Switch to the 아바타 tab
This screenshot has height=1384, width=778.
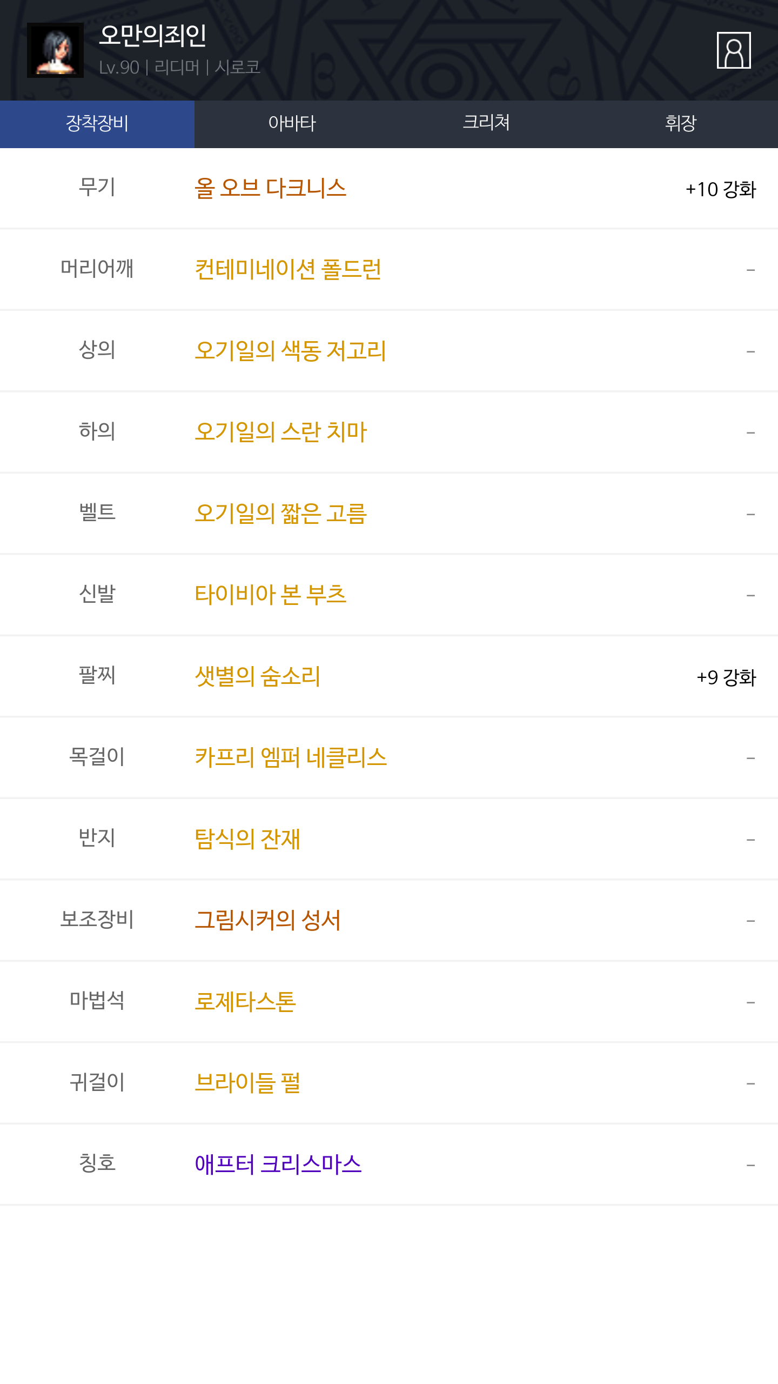[x=292, y=124]
